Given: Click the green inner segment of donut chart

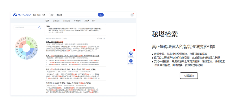Looking at the screenshot, I should click(x=31, y=44).
